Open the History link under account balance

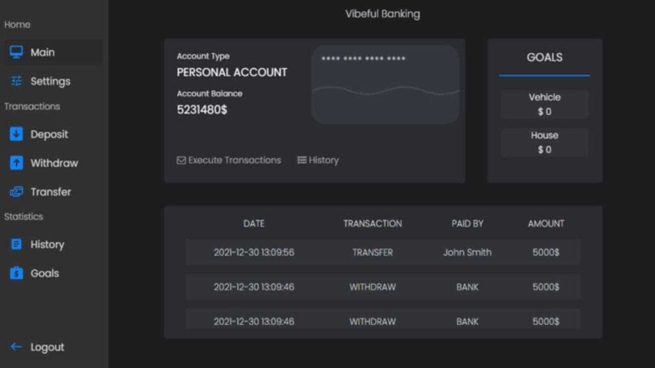(x=324, y=160)
